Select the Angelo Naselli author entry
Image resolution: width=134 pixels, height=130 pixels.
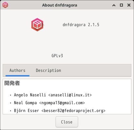53,95
